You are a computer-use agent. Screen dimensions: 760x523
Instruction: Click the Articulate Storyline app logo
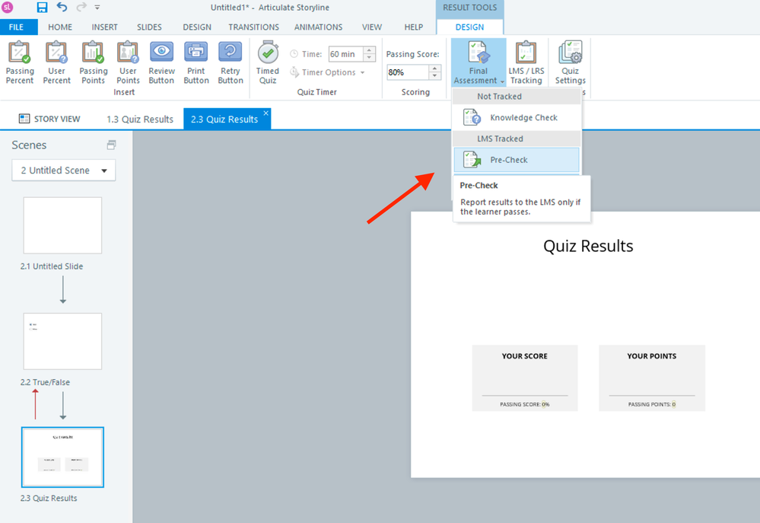point(8,7)
